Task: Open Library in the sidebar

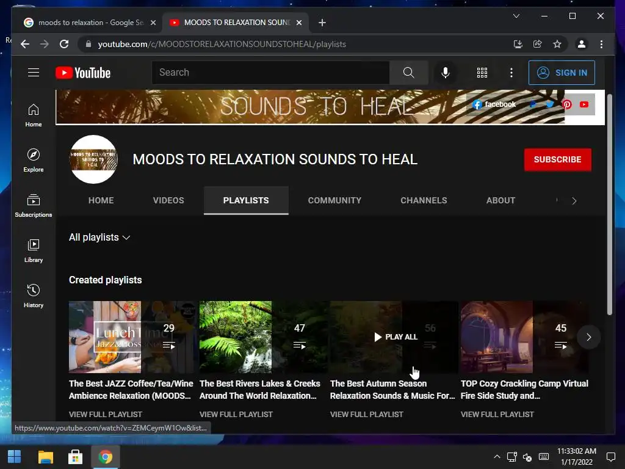Action: 34,251
